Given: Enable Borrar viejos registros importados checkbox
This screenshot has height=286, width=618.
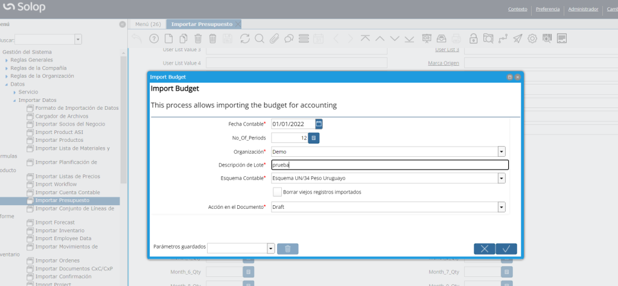Looking at the screenshot, I should (278, 192).
